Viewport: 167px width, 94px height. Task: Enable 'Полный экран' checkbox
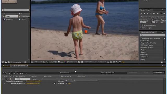(x=141, y=28)
